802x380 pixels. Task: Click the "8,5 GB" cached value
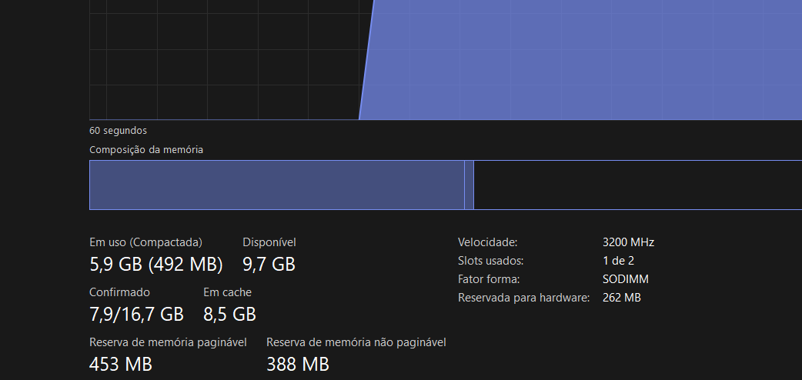pyautogui.click(x=229, y=314)
